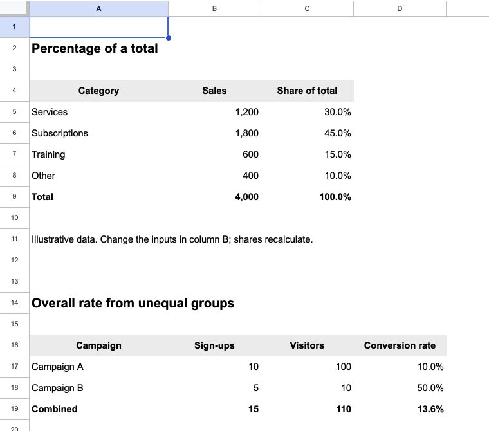Click the 'Illustrative data' note cell
This screenshot has height=431, width=489.
point(99,239)
